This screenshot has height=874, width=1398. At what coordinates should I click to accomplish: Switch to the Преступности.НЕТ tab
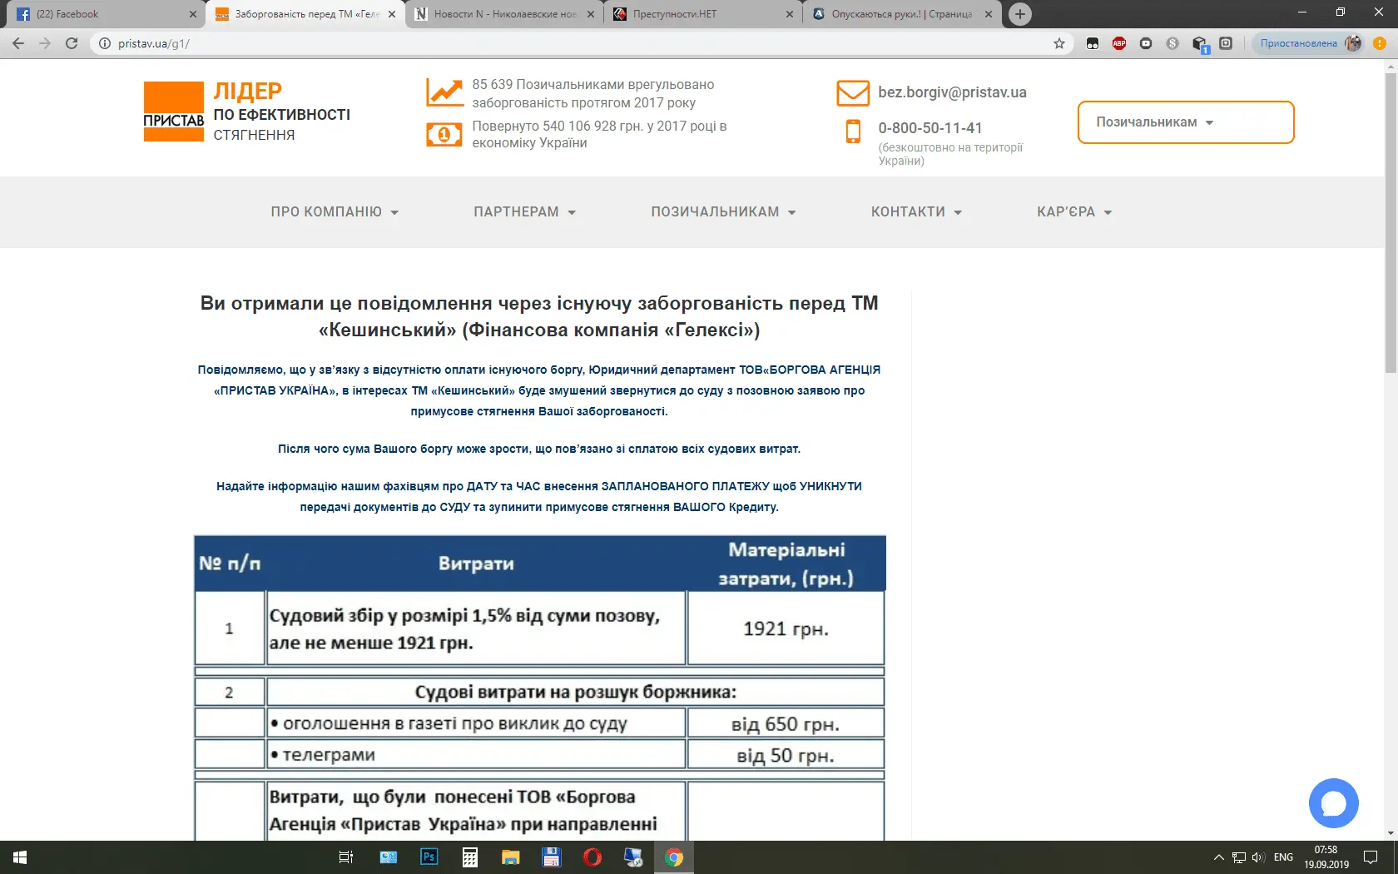(x=691, y=14)
